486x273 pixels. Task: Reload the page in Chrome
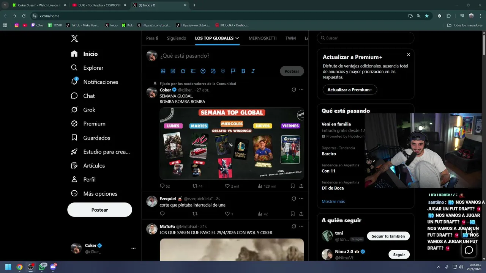pos(24,16)
